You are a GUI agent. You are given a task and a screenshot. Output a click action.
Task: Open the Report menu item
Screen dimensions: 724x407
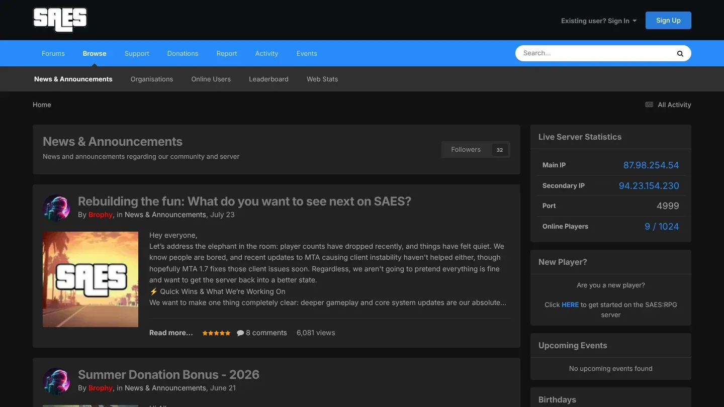click(x=227, y=53)
